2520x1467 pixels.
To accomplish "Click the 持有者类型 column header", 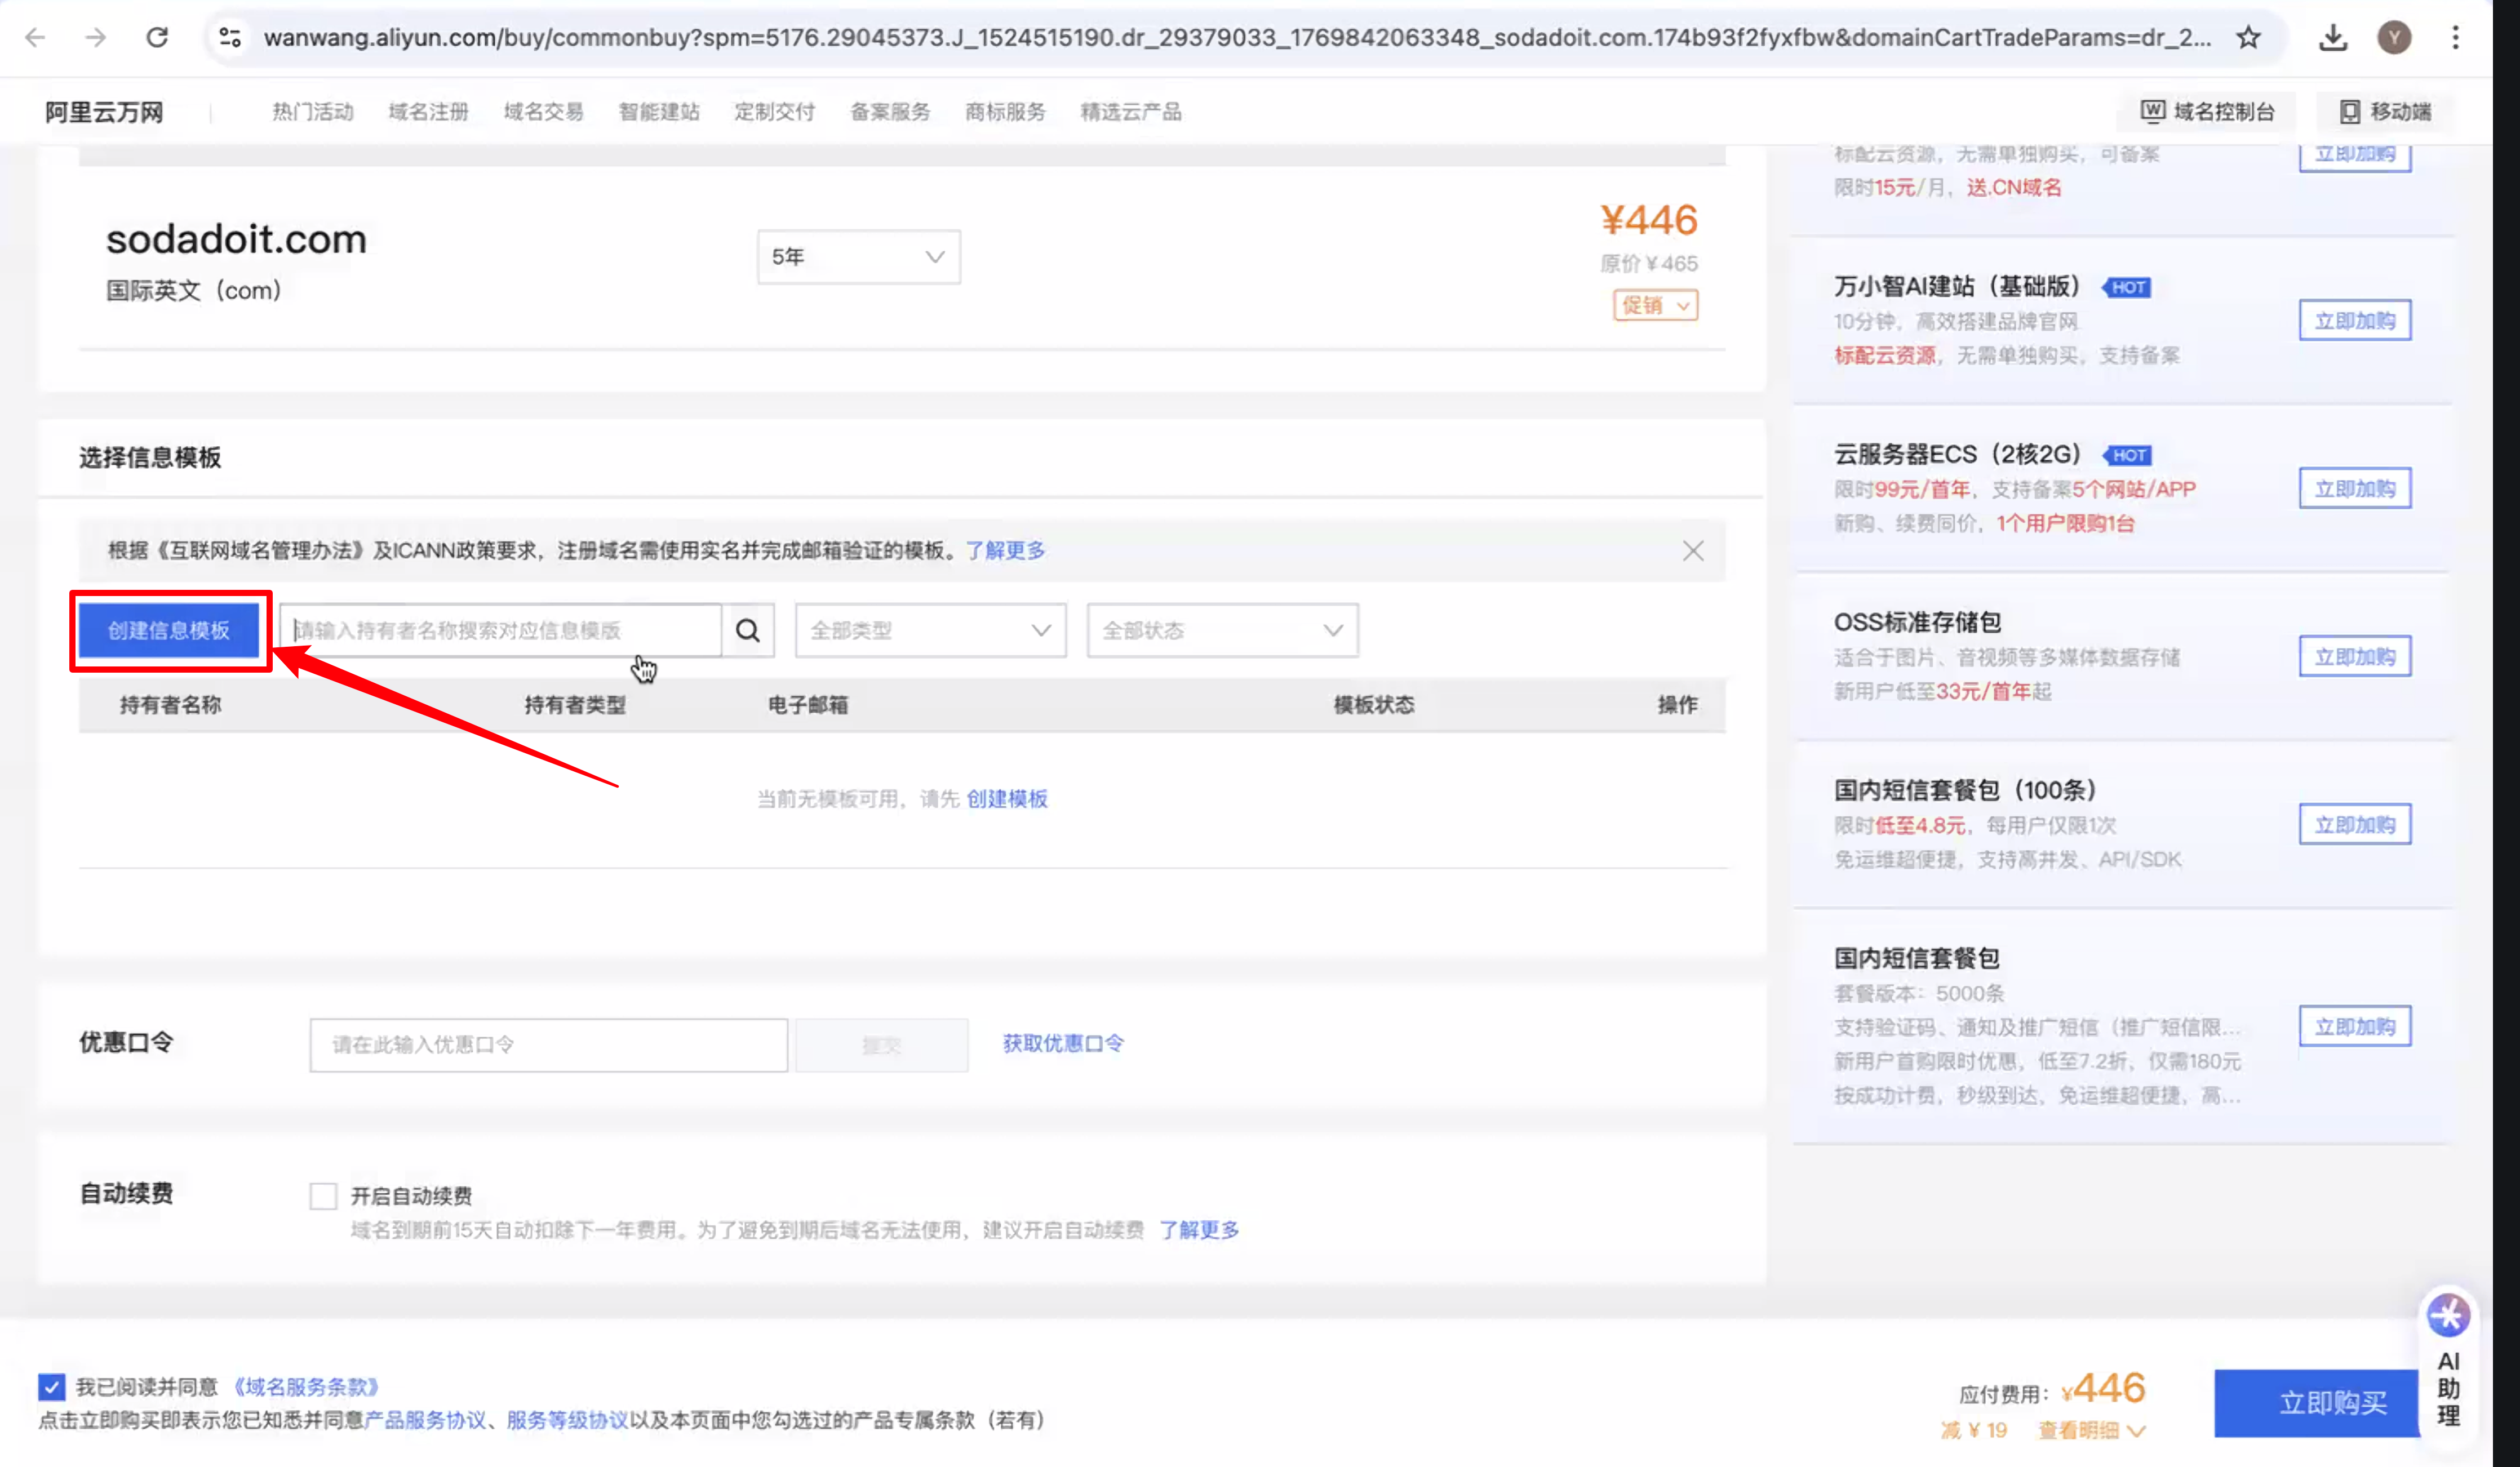I will (575, 705).
